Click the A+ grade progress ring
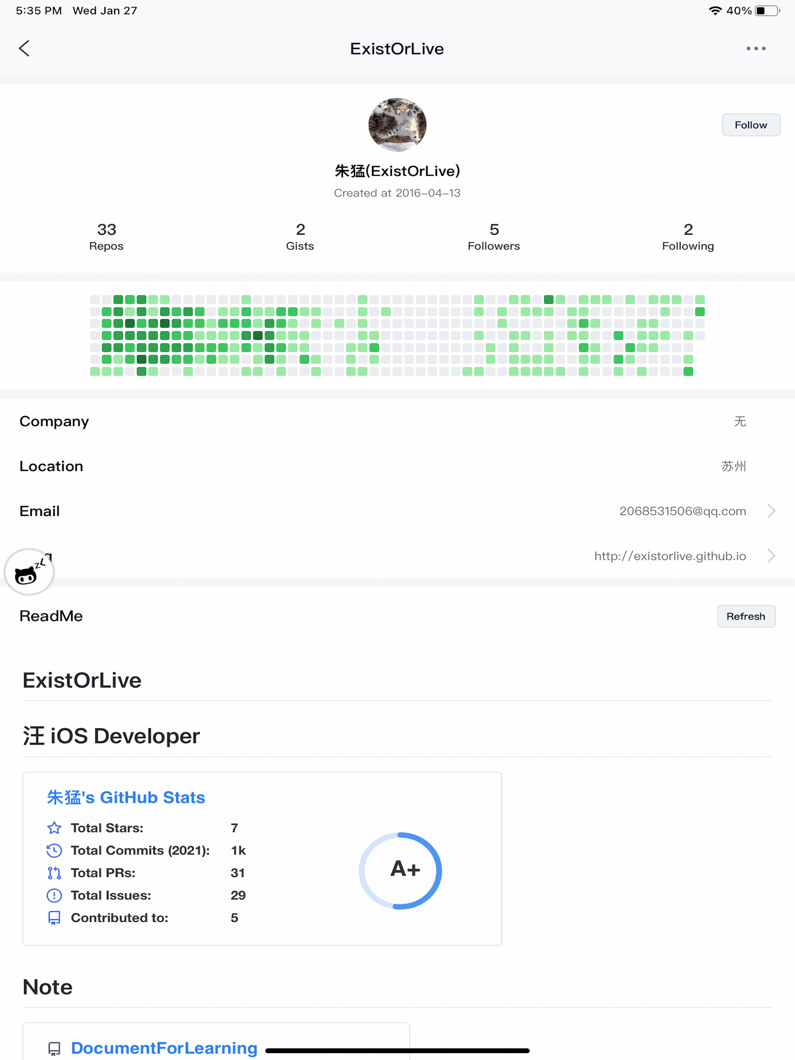Image resolution: width=795 pixels, height=1060 pixels. [401, 871]
